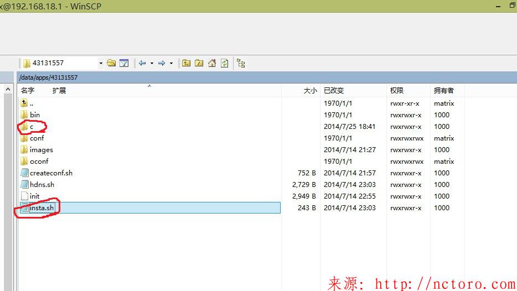Click the conf folder icon
Viewport: 517px width, 291px height.
click(24, 138)
